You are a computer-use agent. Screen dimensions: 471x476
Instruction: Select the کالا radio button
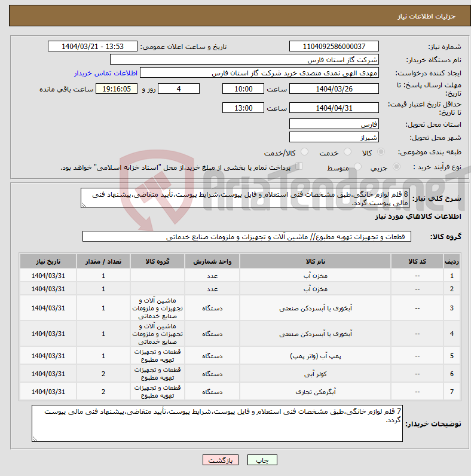pos(381,152)
